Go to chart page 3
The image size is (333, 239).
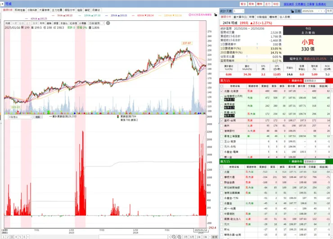12,237
